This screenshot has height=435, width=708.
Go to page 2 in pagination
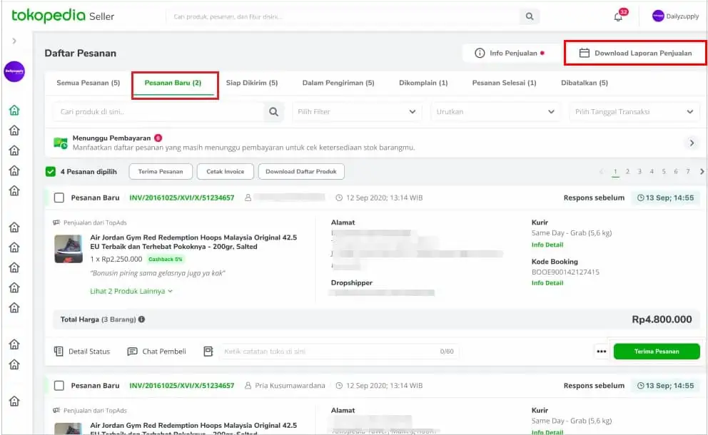click(x=627, y=171)
